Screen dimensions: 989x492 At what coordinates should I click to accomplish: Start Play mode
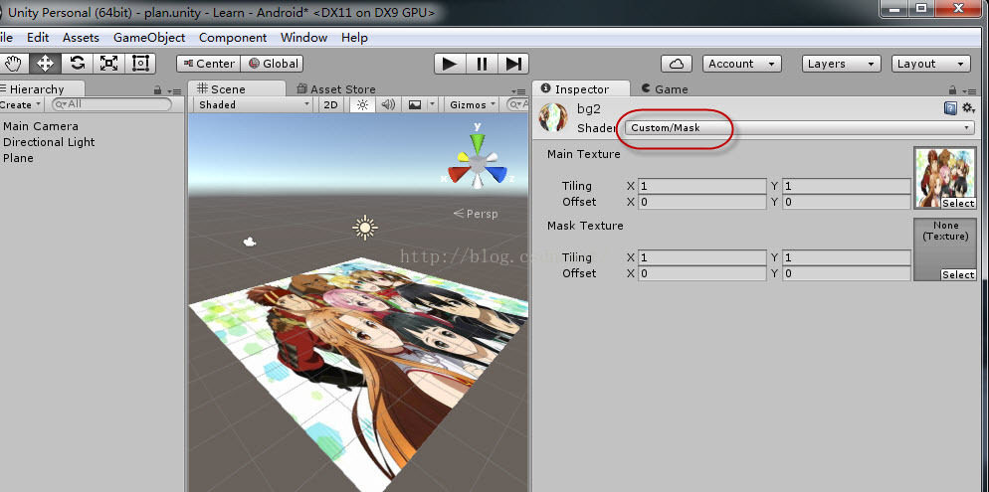click(450, 64)
